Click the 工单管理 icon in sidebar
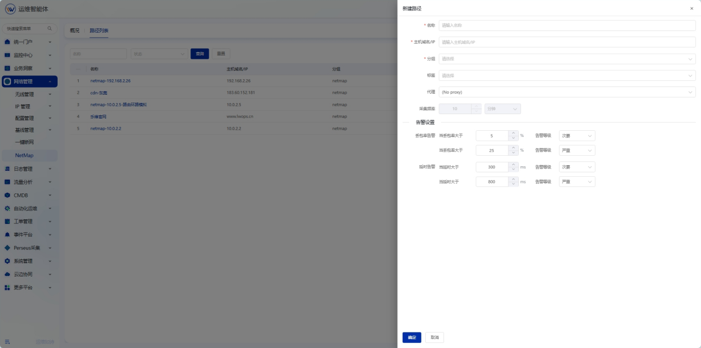The width and height of the screenshot is (701, 348). click(x=7, y=222)
